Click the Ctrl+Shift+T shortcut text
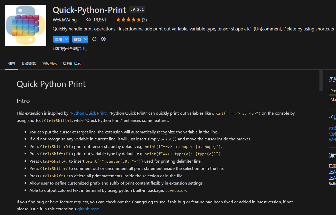336x215 pixels. (x=54, y=154)
